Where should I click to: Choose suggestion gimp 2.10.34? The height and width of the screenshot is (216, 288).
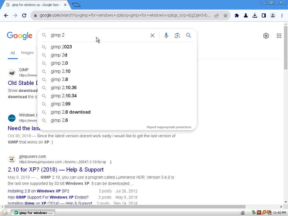(x=117, y=96)
